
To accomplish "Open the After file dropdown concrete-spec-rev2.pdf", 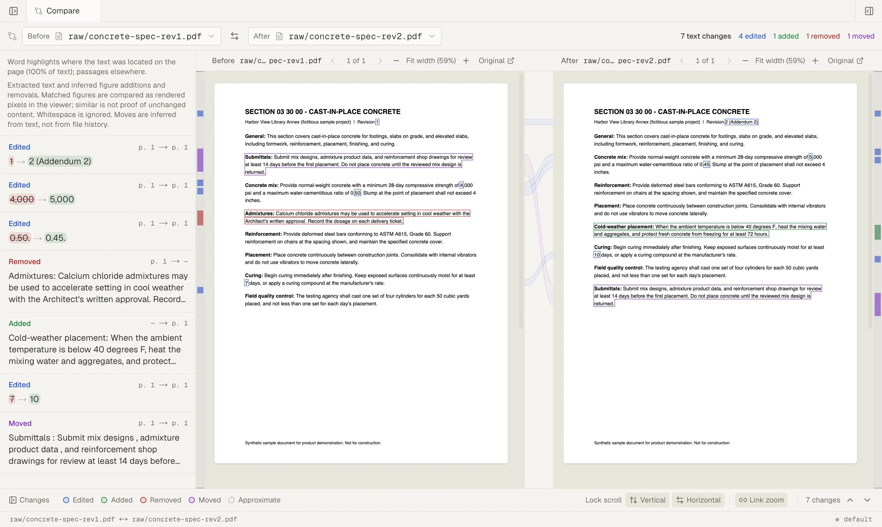I will (x=345, y=36).
